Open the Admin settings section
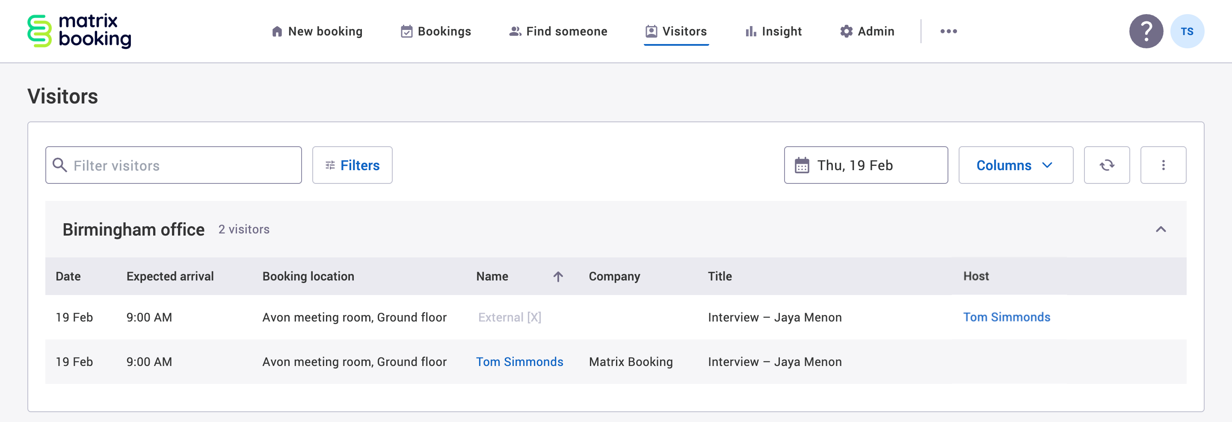The image size is (1232, 422). tap(867, 31)
